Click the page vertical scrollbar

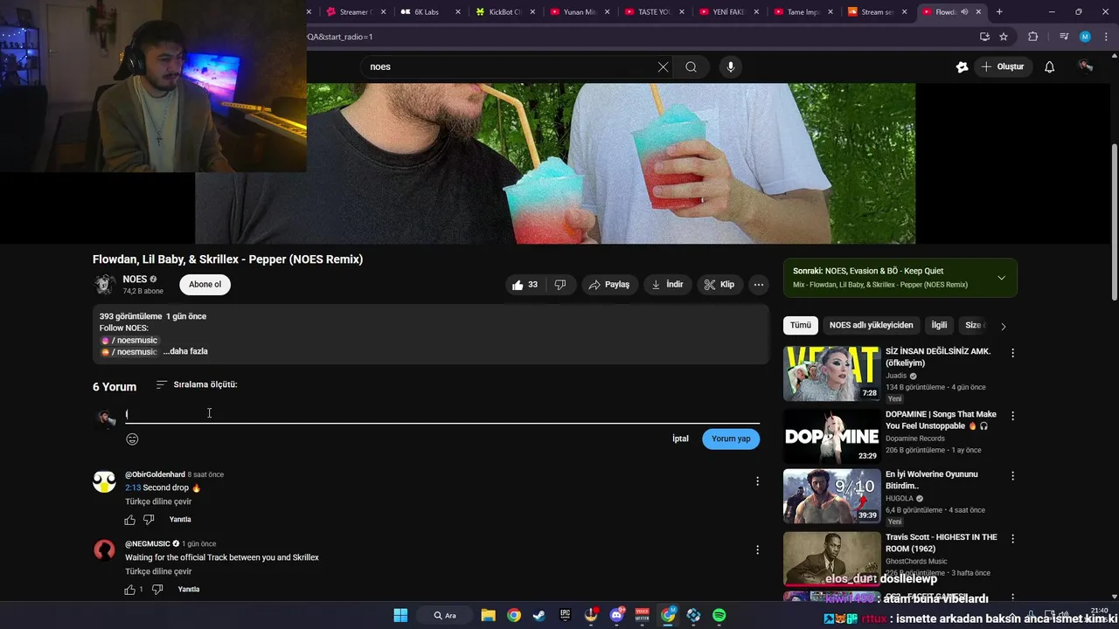click(x=1114, y=223)
